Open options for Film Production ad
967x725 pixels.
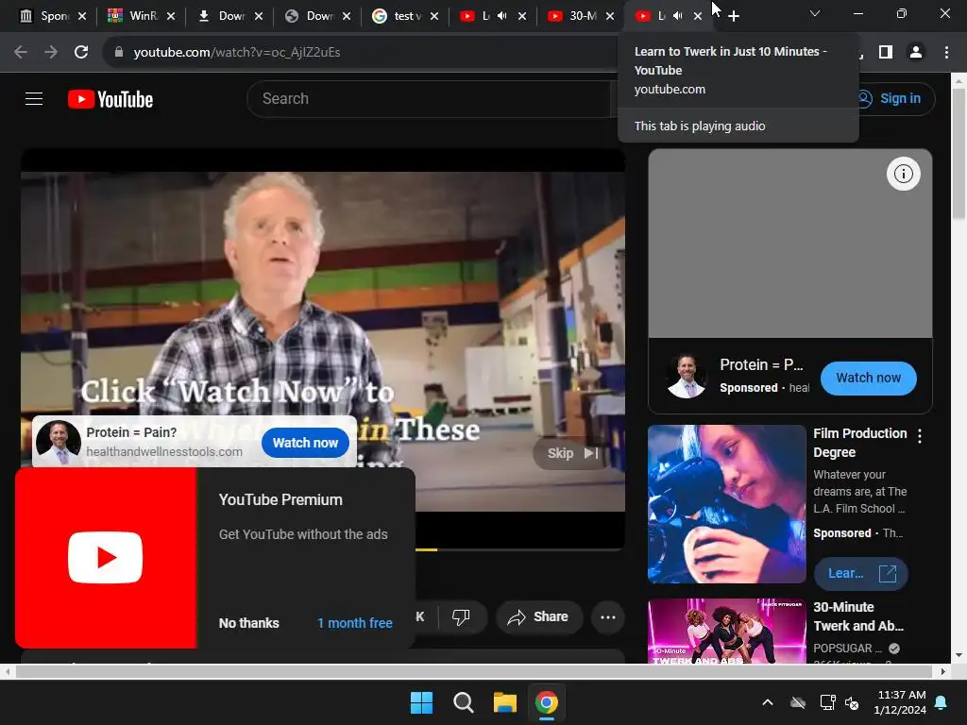tap(920, 436)
